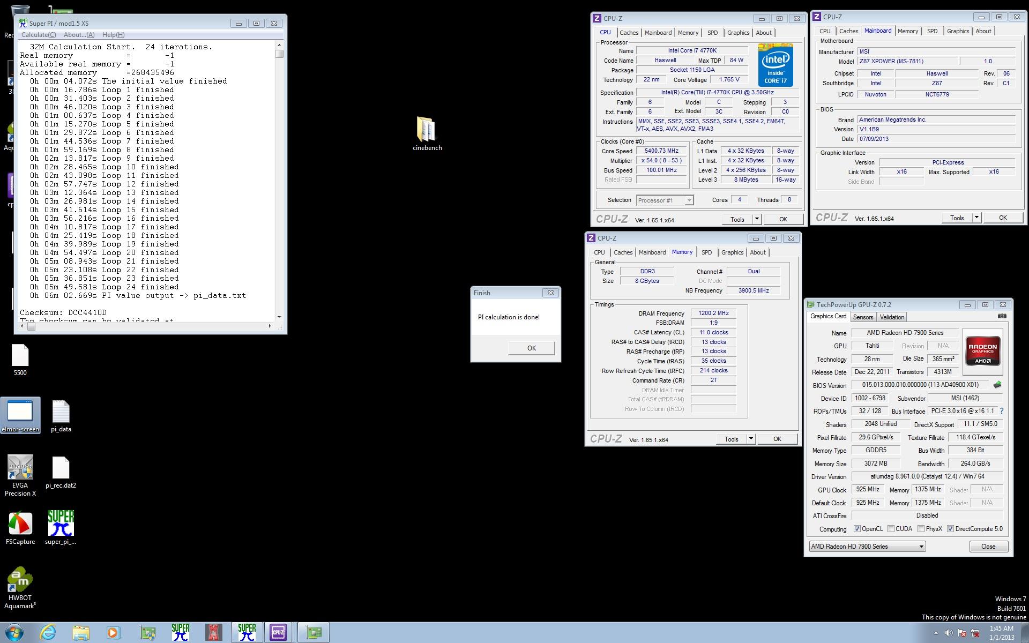Image resolution: width=1029 pixels, height=643 pixels.
Task: Open Graphics tab in the CPU-Z CPU window
Action: 738,33
